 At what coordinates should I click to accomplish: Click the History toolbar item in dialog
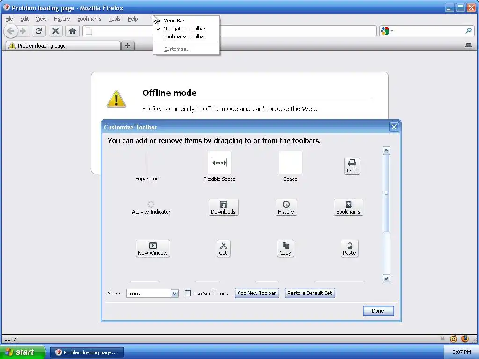(286, 208)
